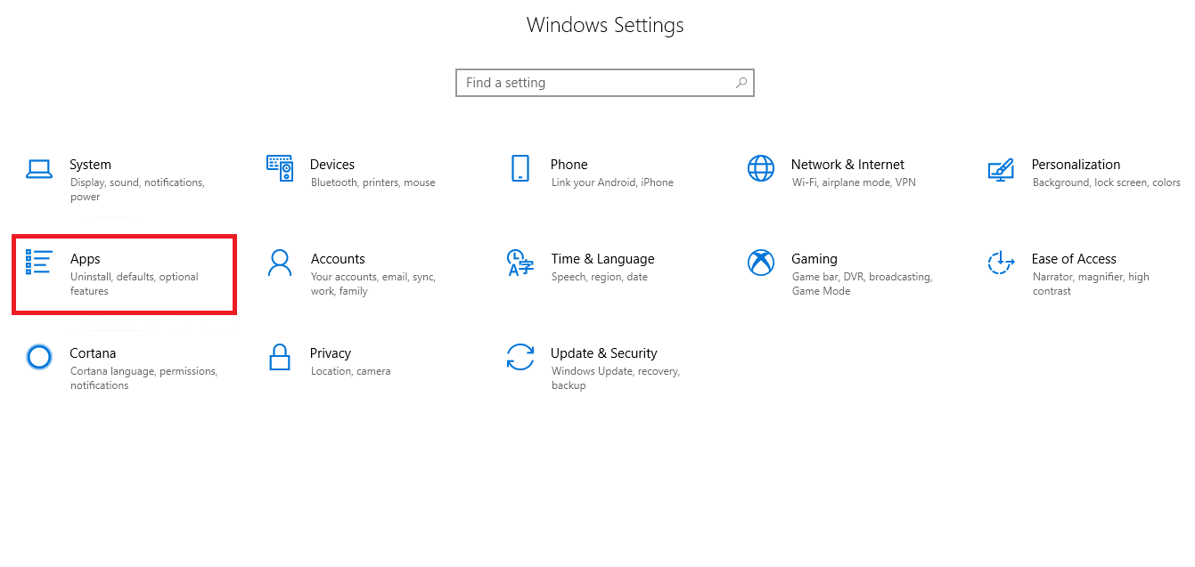
Task: Click 'Wi-Fi, airplane mode, VPN' text
Action: (854, 182)
